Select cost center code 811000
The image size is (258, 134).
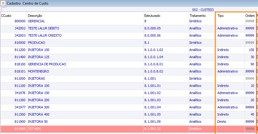(x=20, y=79)
